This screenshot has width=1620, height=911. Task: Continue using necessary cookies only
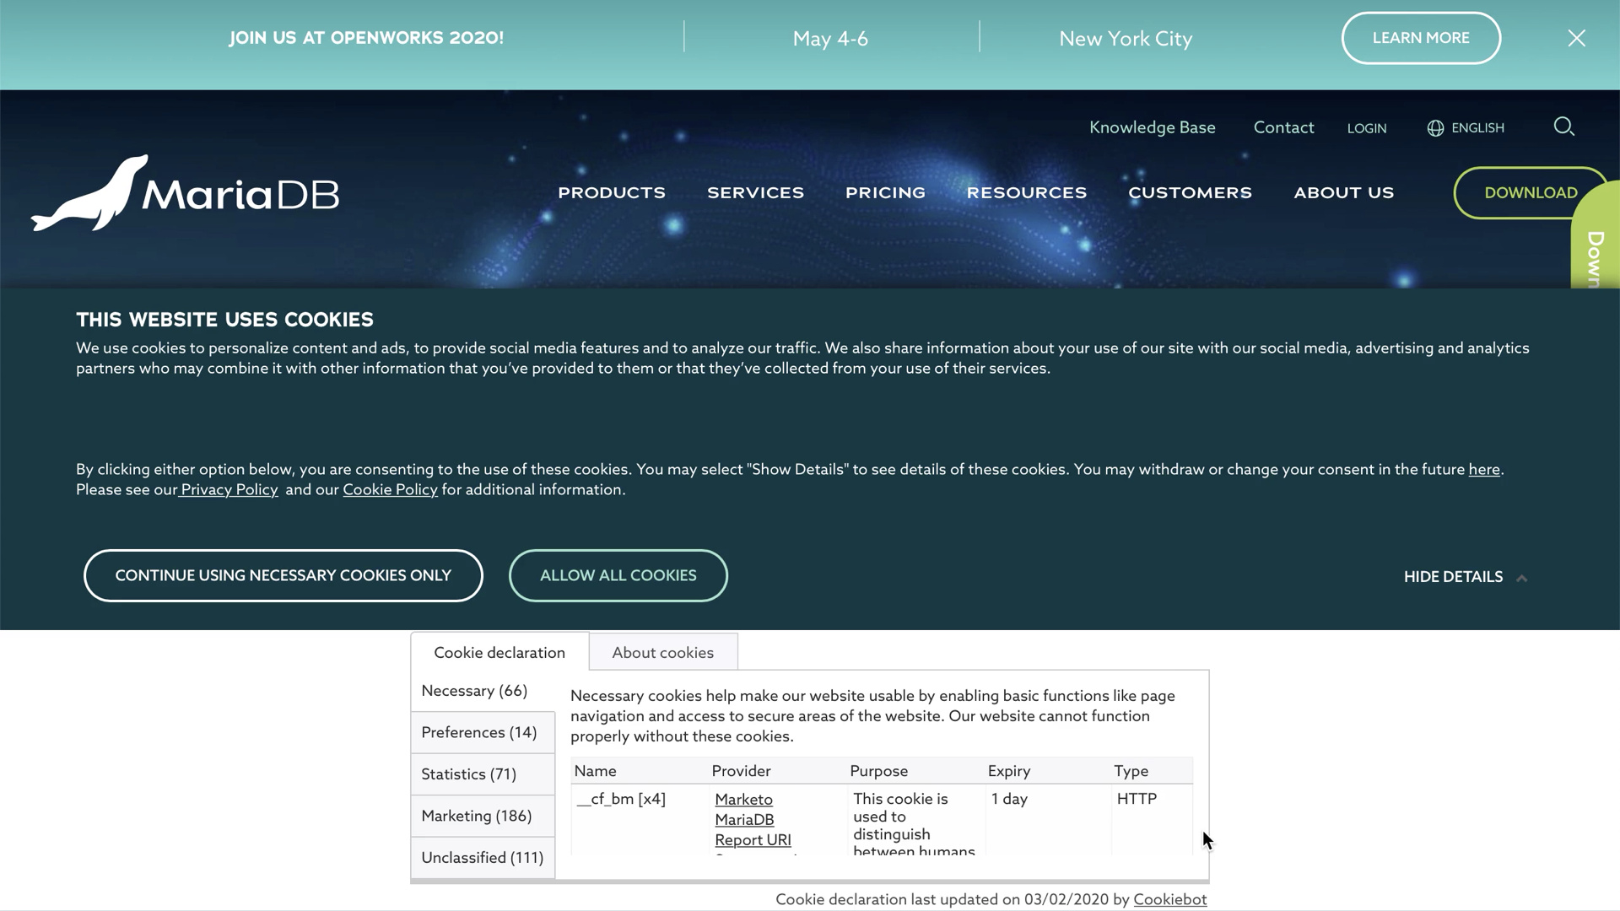(x=283, y=575)
